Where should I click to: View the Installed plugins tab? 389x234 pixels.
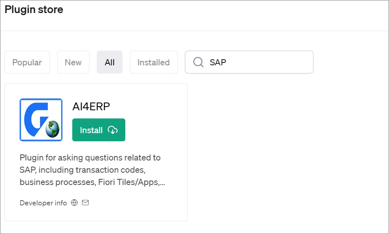point(153,62)
